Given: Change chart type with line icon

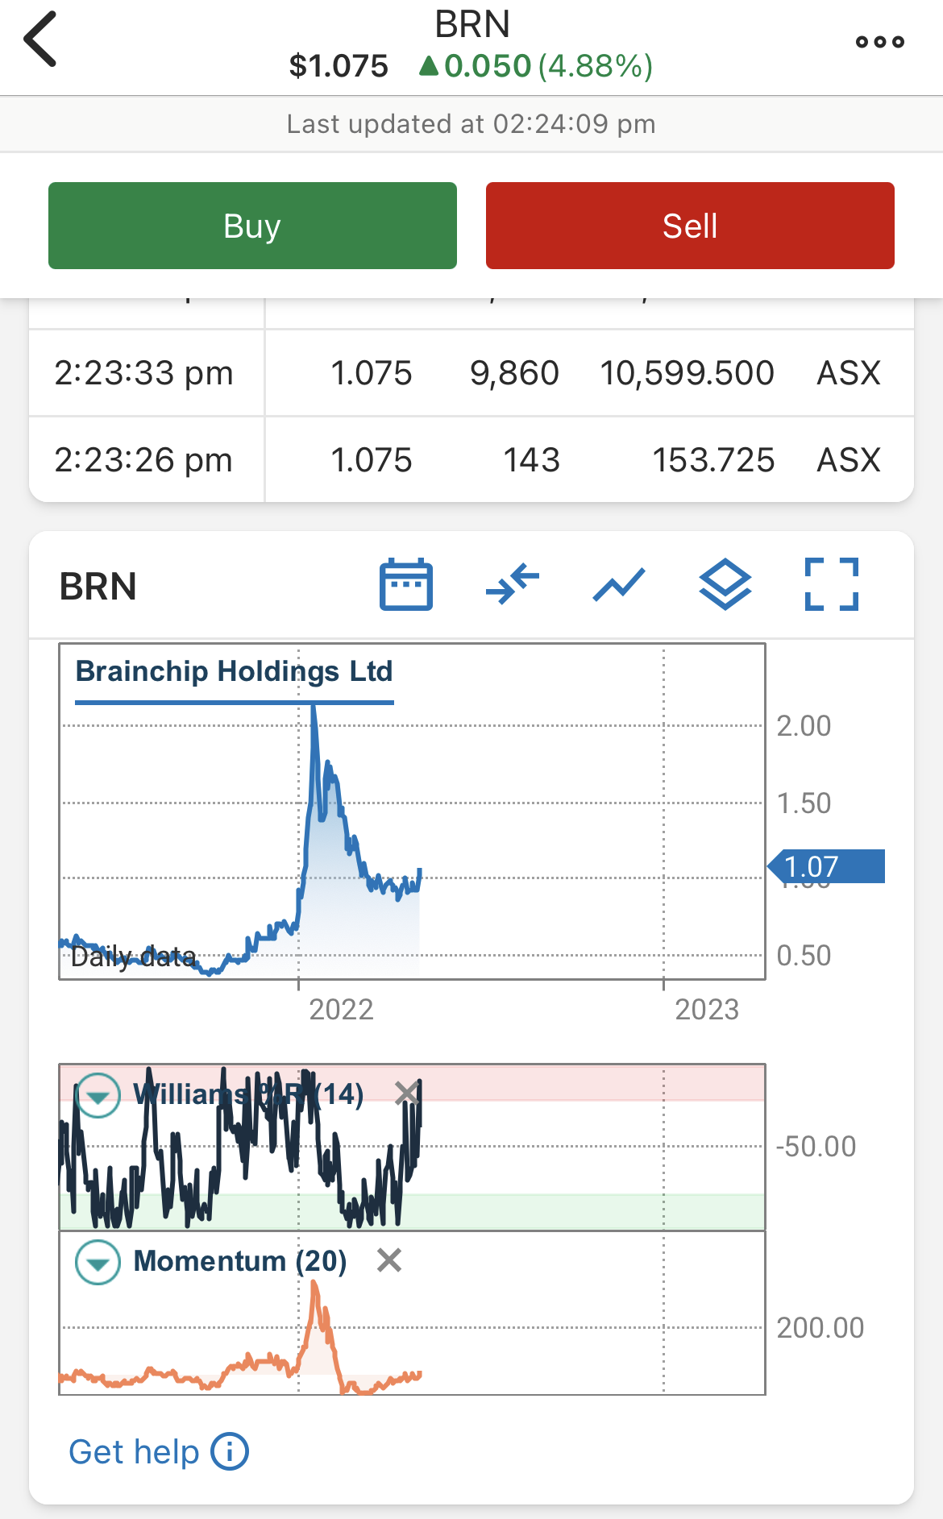Looking at the screenshot, I should click(619, 584).
